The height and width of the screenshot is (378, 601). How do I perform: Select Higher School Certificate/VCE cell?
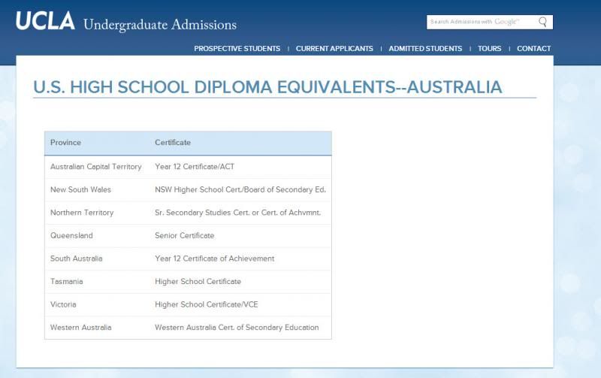(x=206, y=305)
